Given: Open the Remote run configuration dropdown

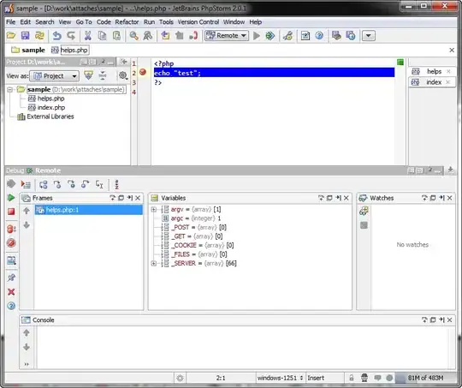Looking at the screenshot, I should click(x=227, y=36).
